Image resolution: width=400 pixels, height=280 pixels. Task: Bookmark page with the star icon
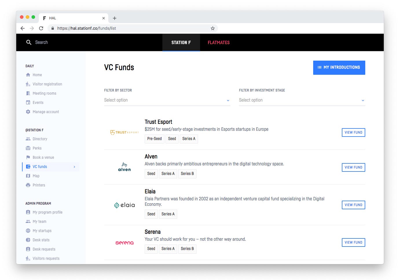tap(213, 28)
